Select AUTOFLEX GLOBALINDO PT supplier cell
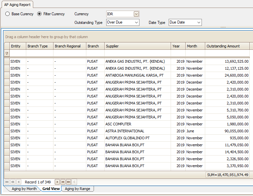The height and width of the screenshot is (196, 253). pos(138,138)
